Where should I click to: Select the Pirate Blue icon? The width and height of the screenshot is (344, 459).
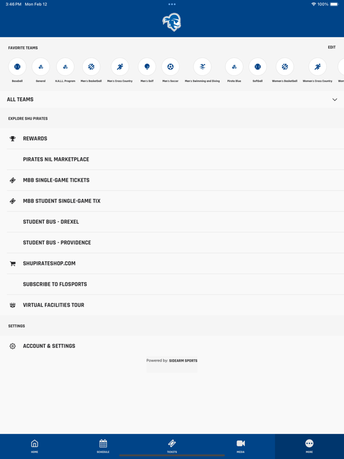234,67
